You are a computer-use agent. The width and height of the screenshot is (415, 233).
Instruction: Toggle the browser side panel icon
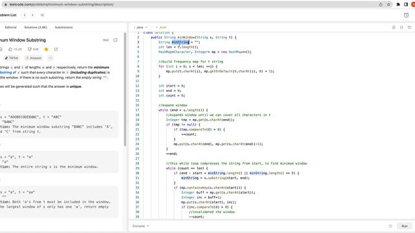tap(406, 5)
